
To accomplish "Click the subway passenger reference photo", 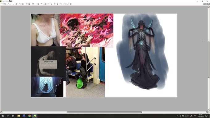I will 85,72.
